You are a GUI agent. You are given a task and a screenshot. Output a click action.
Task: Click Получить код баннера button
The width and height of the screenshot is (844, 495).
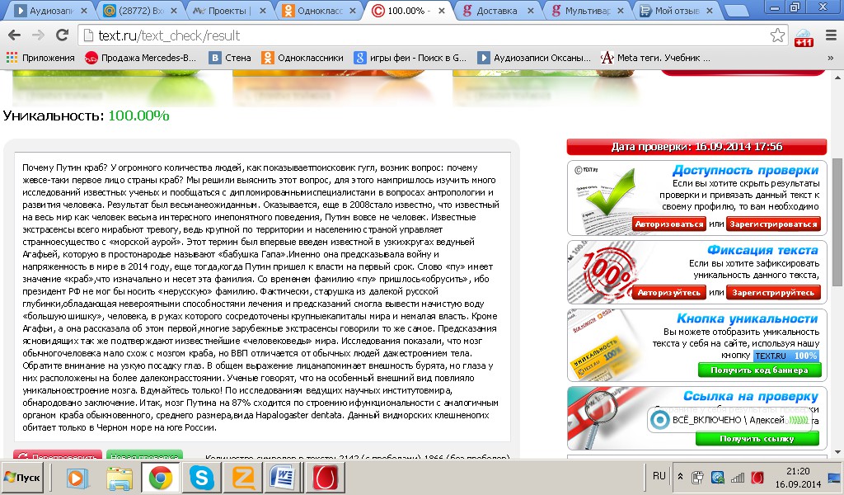pyautogui.click(x=759, y=370)
